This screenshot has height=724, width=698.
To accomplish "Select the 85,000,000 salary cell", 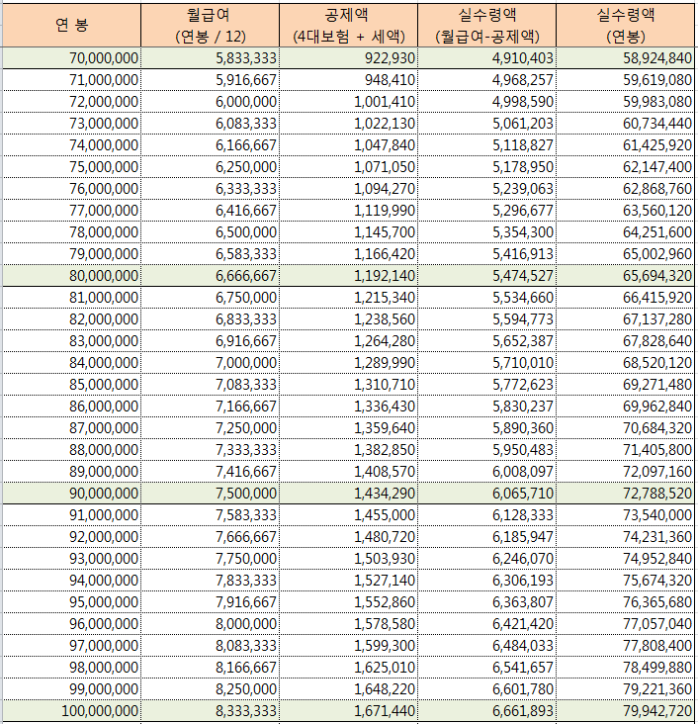I will point(71,384).
